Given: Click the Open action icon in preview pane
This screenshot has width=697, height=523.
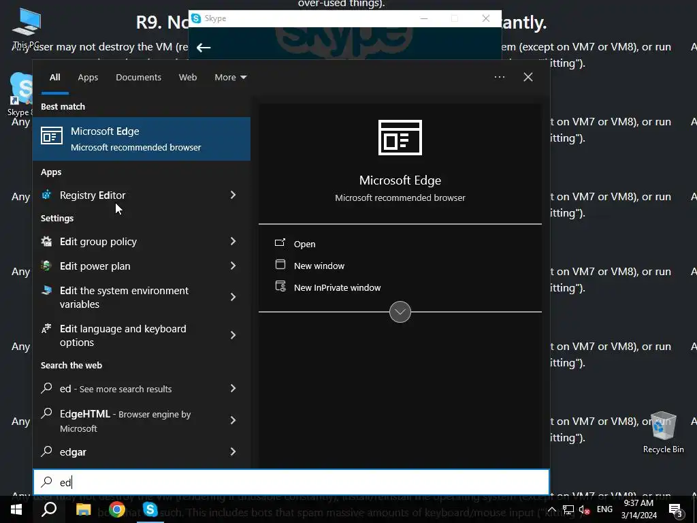Looking at the screenshot, I should (280, 243).
